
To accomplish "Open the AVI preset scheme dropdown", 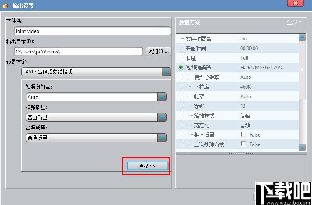I will [x=166, y=72].
